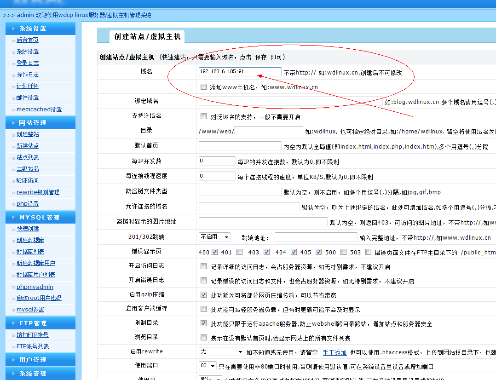
Task: Enable 开启错误日志 checkbox
Action: click(x=203, y=281)
